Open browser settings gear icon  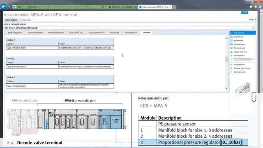coord(260,7)
